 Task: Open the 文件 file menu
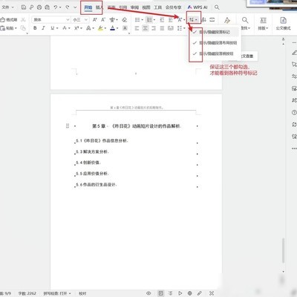[x=7, y=7]
